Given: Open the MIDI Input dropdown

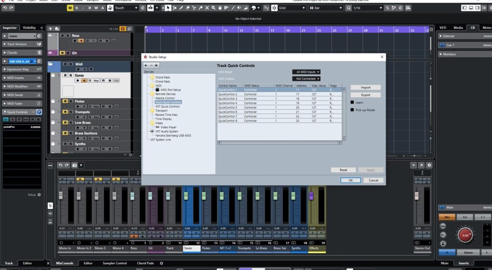Looking at the screenshot, I should pyautogui.click(x=306, y=72).
